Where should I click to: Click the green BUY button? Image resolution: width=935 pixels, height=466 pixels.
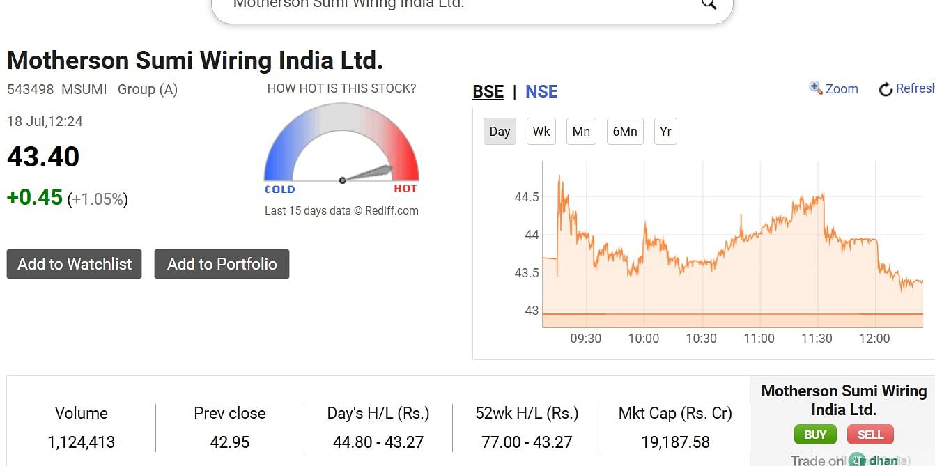815,435
